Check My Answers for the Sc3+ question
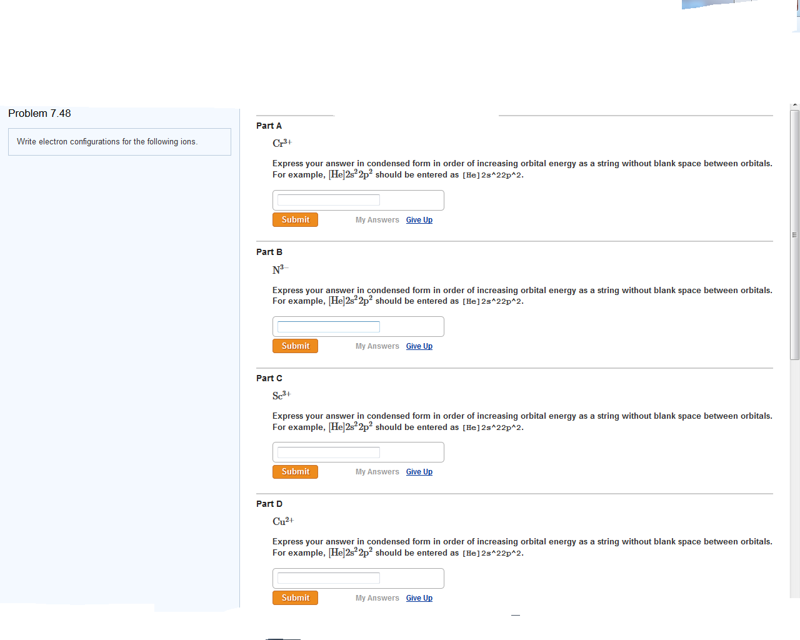800x640 pixels. [377, 471]
